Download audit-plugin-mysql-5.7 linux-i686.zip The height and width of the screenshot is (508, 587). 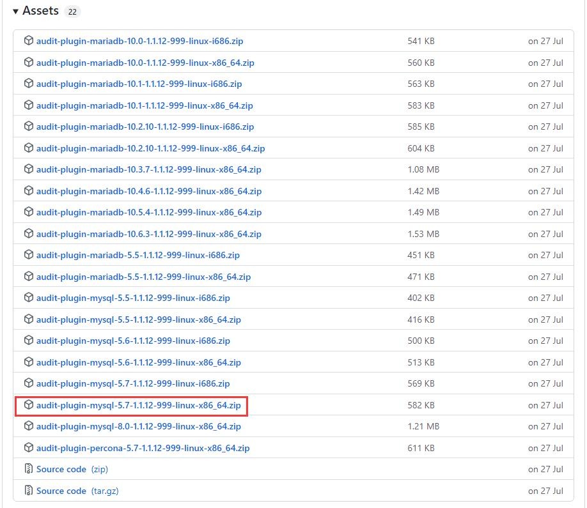pyautogui.click(x=133, y=384)
